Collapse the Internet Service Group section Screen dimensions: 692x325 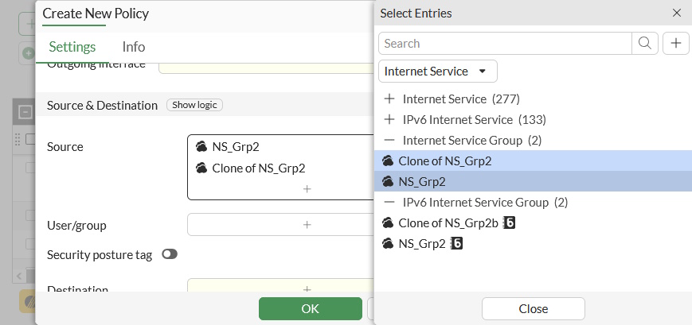click(389, 141)
